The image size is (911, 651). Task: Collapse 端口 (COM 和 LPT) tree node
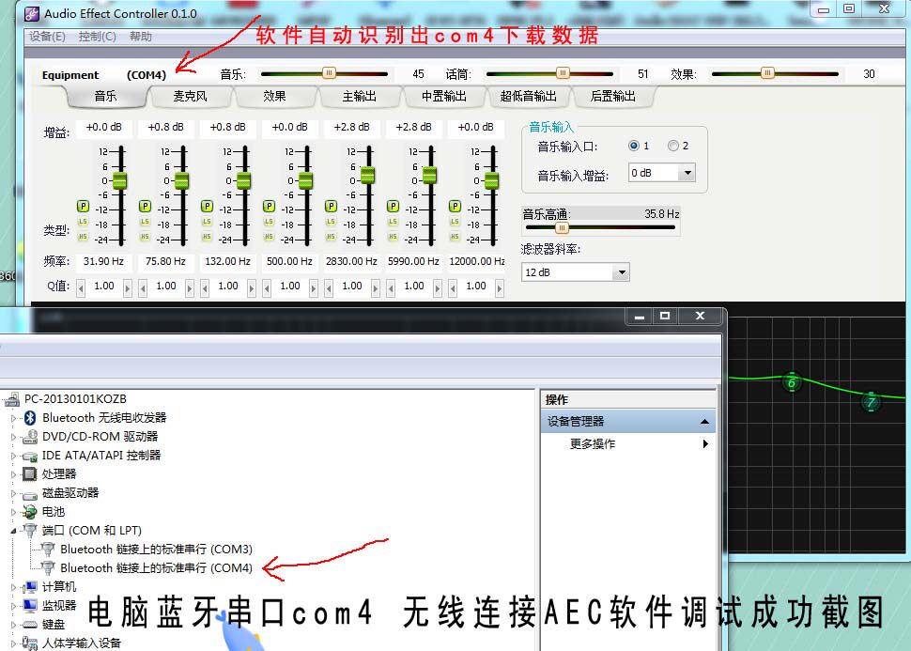coord(13,531)
